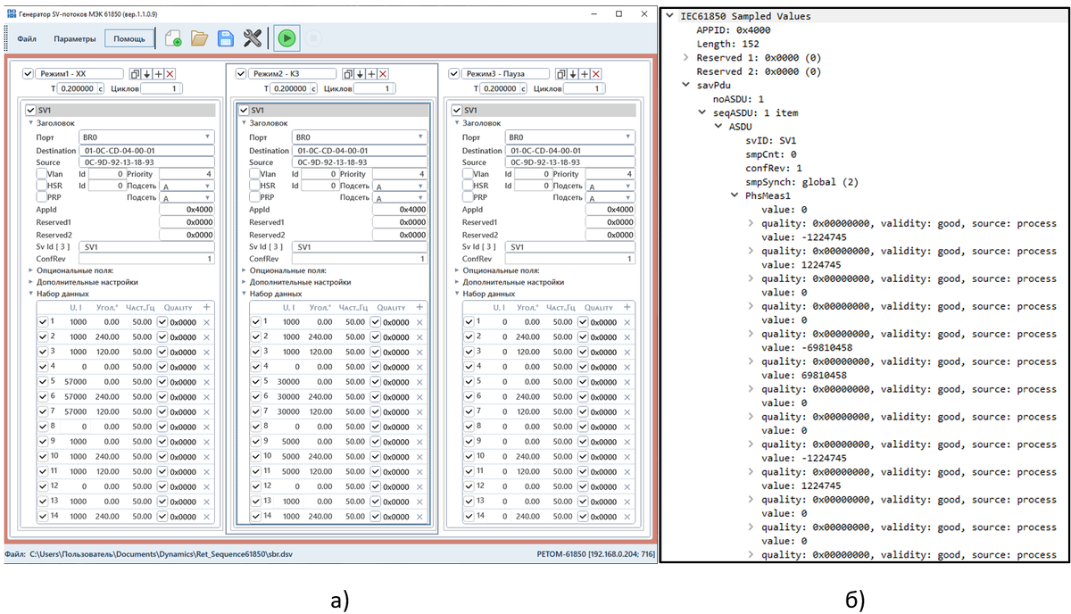1071x614 pixels.
Task: Select the APPID: 0x4000 line
Action: click(x=734, y=29)
